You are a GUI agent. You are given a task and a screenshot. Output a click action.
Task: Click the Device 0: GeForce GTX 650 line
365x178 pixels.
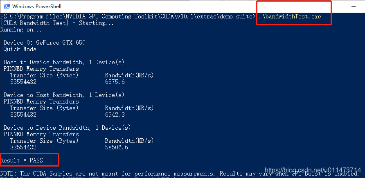[x=45, y=43]
